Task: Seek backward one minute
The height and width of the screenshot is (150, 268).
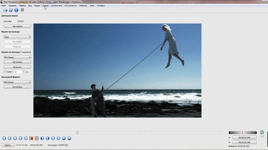Action: 64,138
